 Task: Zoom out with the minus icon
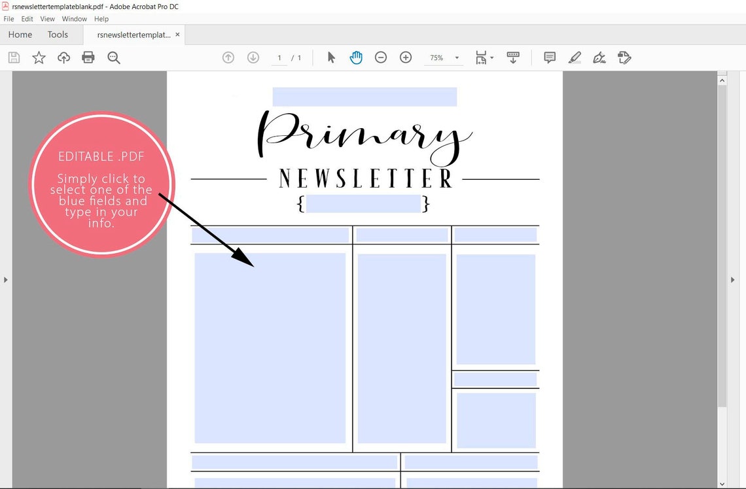point(381,58)
